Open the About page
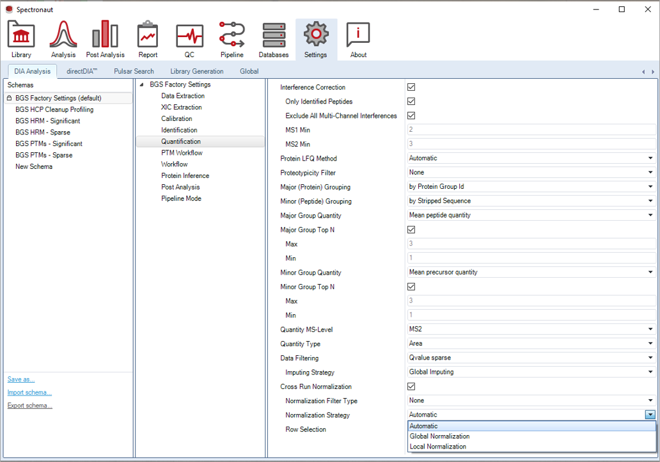660x462 pixels. (x=358, y=39)
